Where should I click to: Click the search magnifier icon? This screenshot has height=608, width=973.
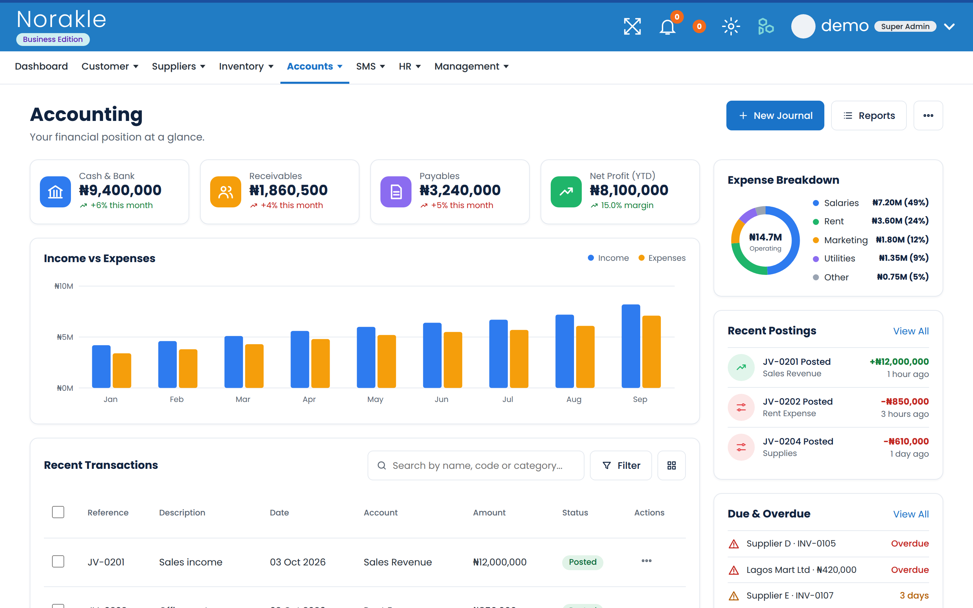click(381, 465)
